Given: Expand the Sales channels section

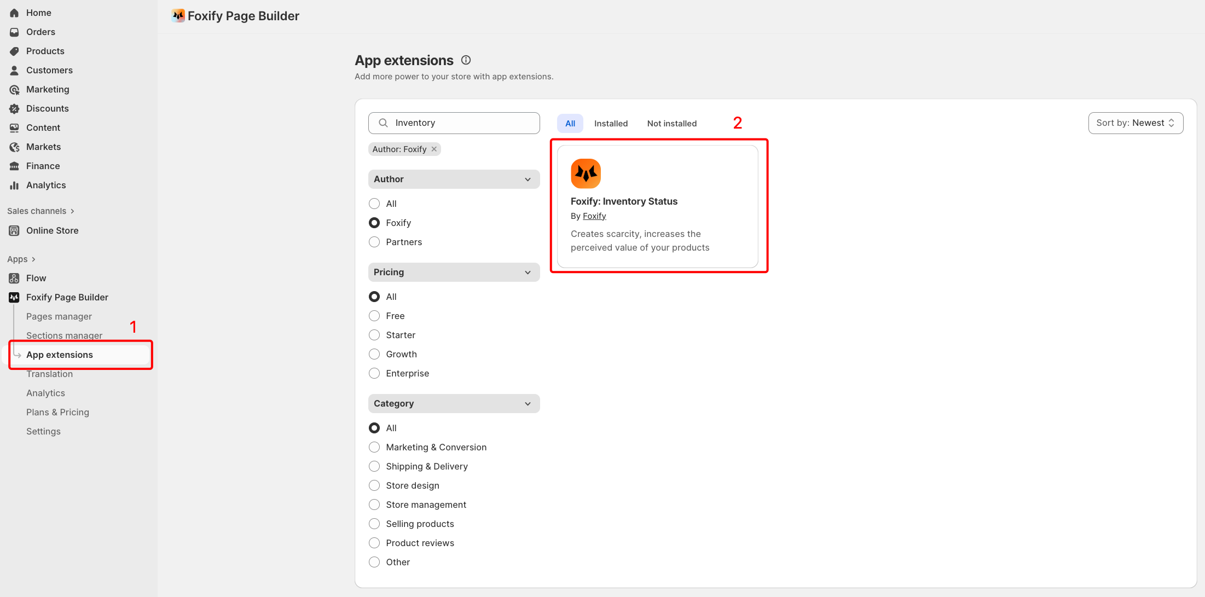Looking at the screenshot, I should click(x=40, y=211).
